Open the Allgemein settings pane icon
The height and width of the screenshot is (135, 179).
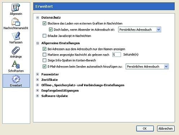coord(16,8)
